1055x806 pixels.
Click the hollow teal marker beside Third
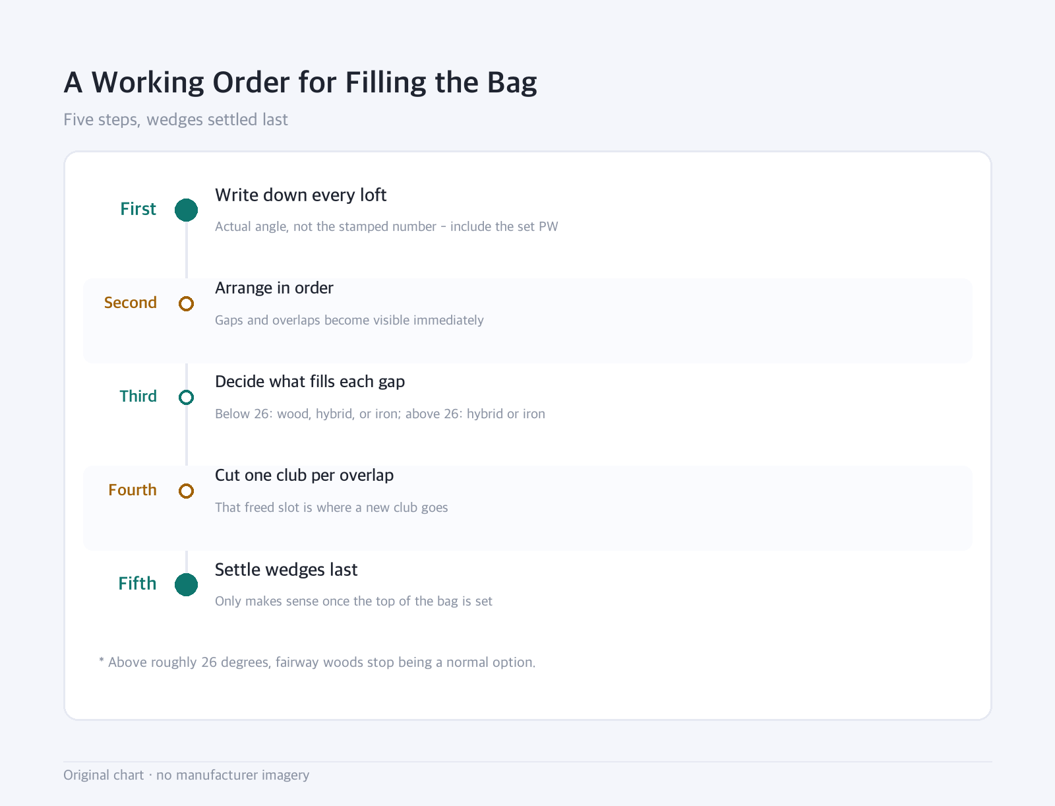tap(186, 397)
